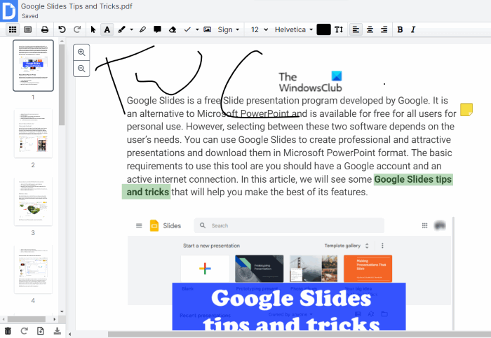Delete selected page with trash icon
491x338 pixels.
click(x=8, y=331)
